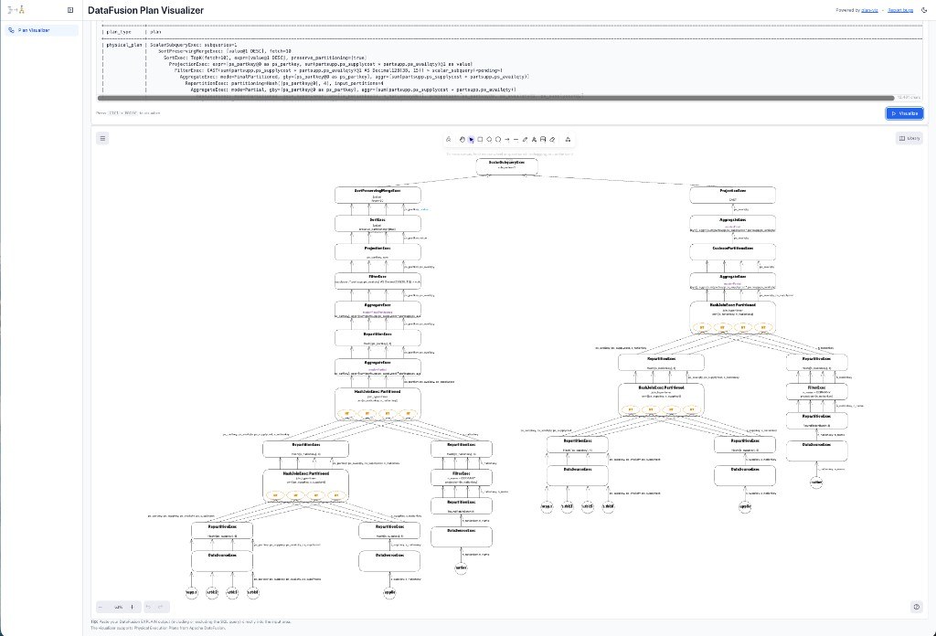Image resolution: width=936 pixels, height=636 pixels.
Task: Click the plan text input area
Action: coord(510,59)
